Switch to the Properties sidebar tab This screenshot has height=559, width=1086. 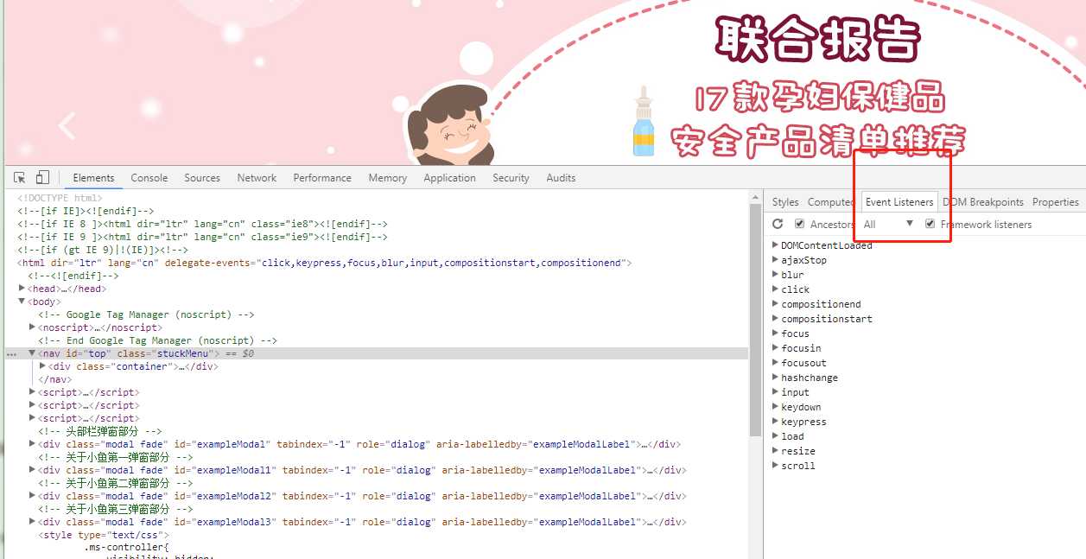point(1056,202)
